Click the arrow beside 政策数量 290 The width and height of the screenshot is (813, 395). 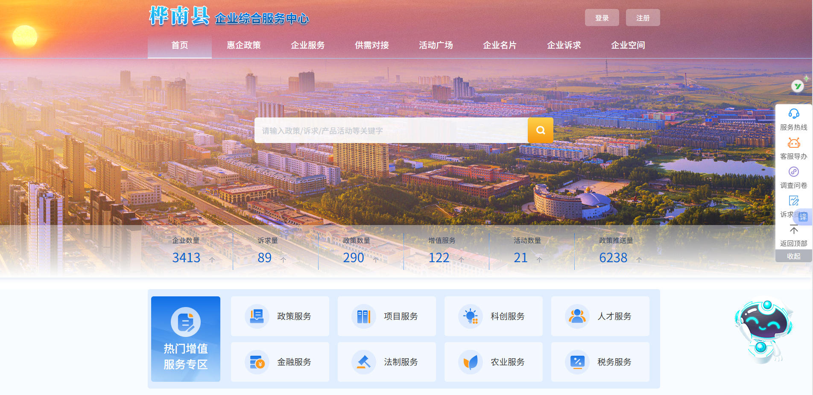pyautogui.click(x=376, y=259)
